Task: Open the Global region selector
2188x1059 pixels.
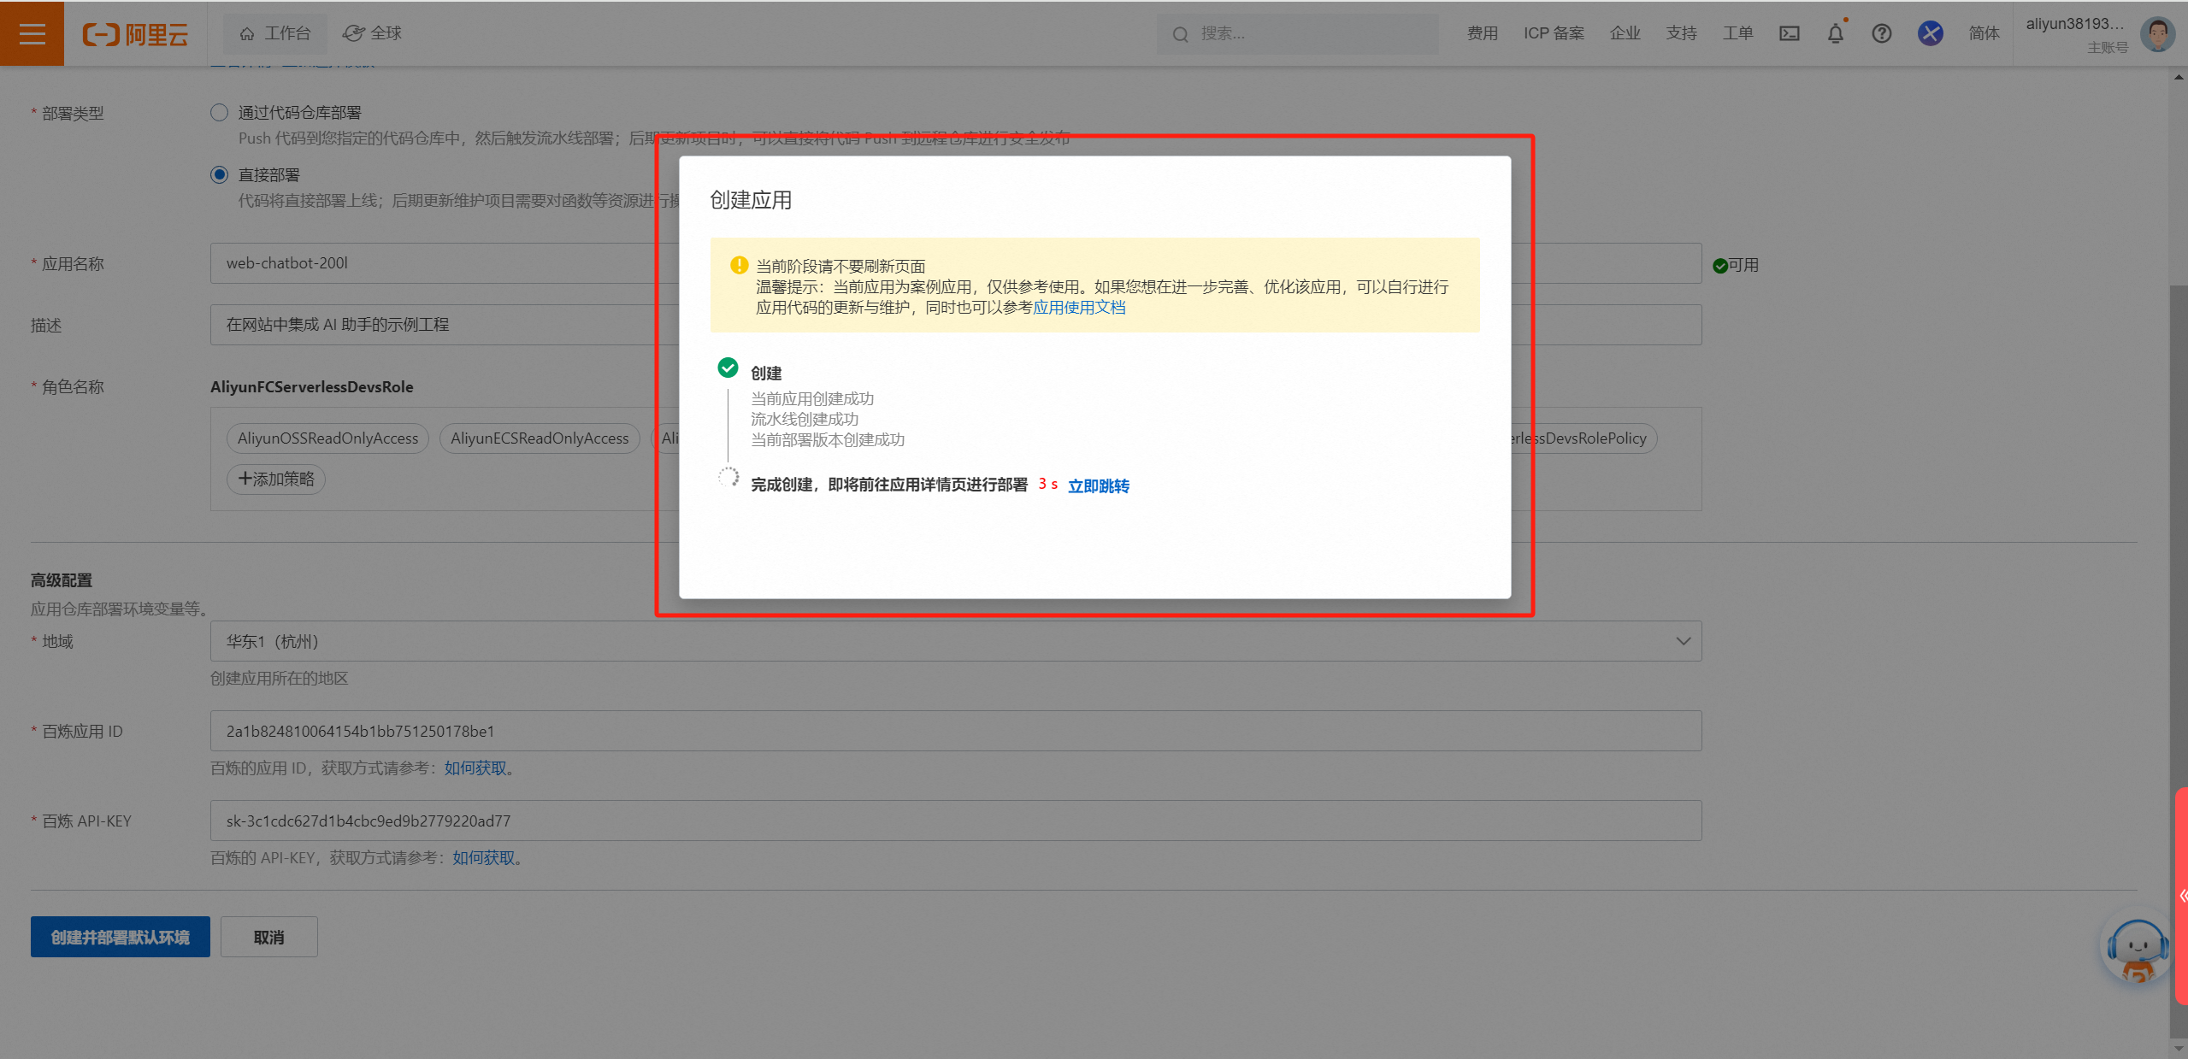Action: point(373,33)
